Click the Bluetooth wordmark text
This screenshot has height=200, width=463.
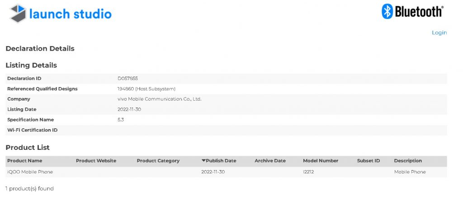[419, 12]
